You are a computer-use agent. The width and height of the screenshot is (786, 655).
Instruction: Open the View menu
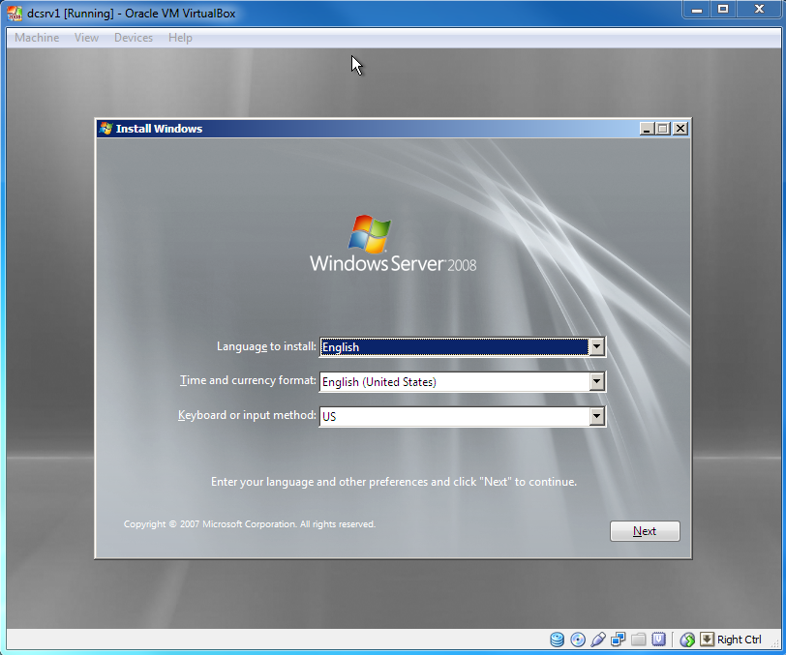click(x=86, y=37)
